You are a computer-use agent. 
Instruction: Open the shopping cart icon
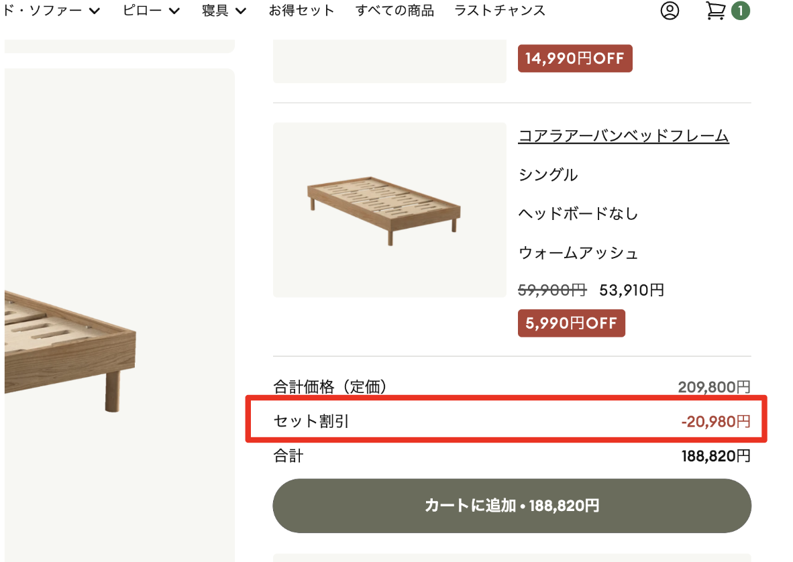coord(716,10)
